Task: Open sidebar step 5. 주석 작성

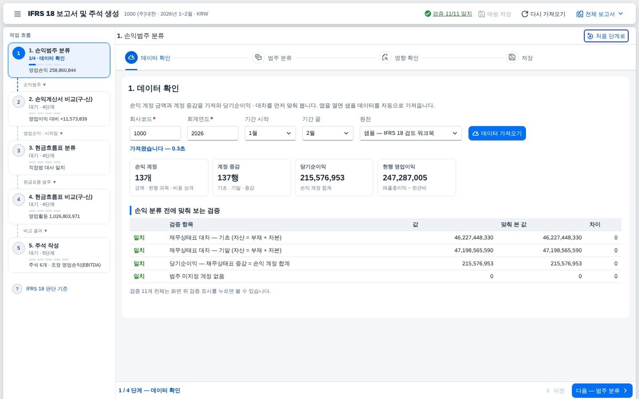Action: tap(59, 255)
